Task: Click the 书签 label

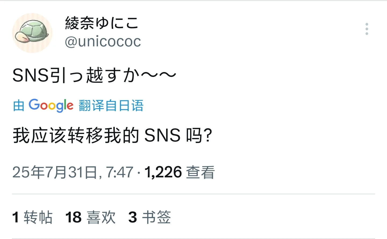Action: coord(156,217)
